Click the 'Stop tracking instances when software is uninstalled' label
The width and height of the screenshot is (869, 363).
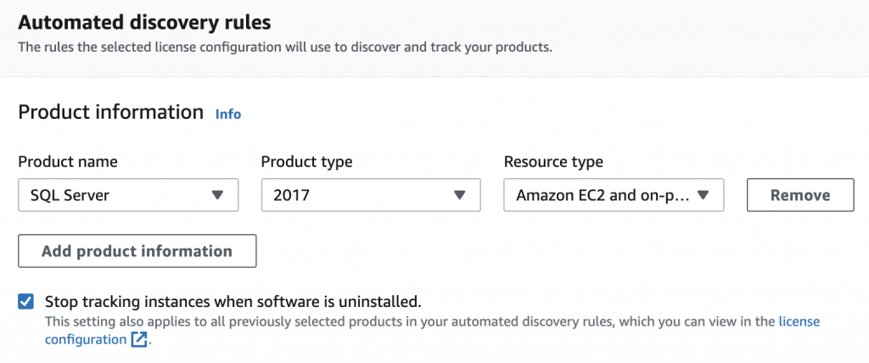click(x=233, y=302)
